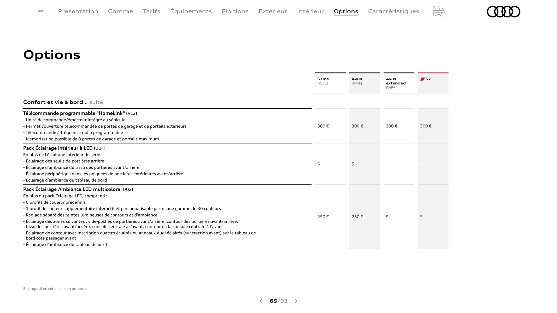Click the 'Unité de commande/émetteur intégré' line
Image resolution: width=557 pixels, height=313 pixels.
[x=74, y=120]
